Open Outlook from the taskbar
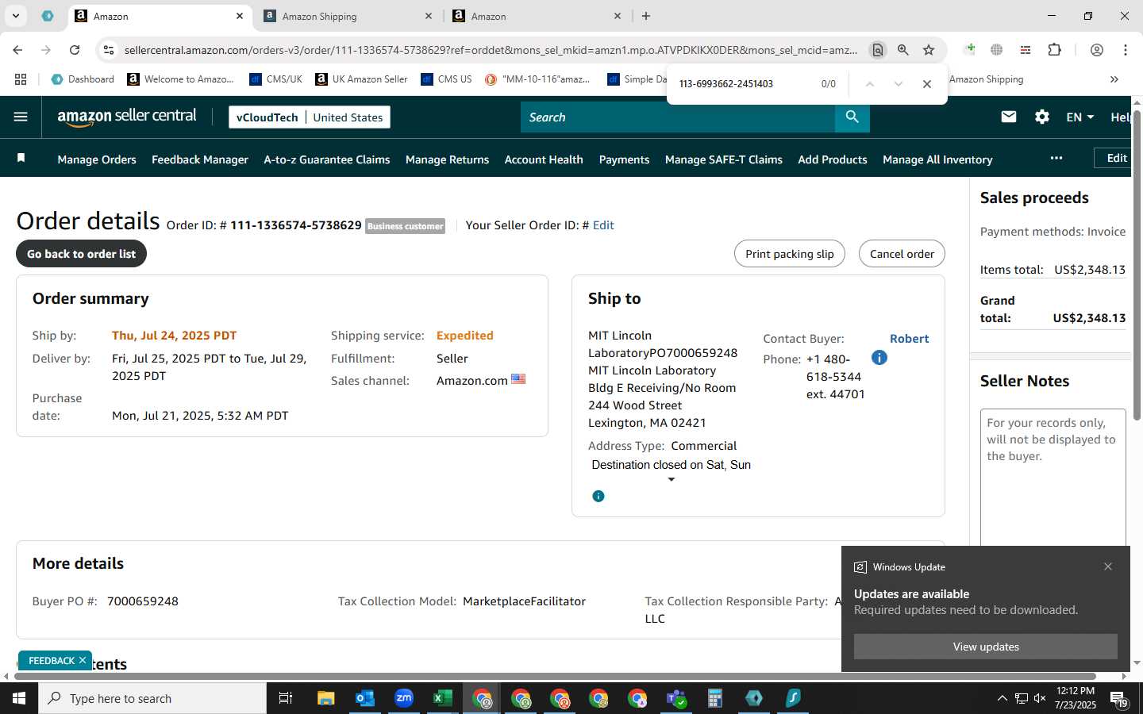1143x714 pixels. (365, 698)
